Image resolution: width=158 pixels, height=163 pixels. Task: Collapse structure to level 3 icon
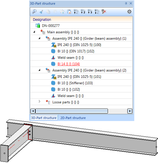pyautogui.click(x=90, y=12)
